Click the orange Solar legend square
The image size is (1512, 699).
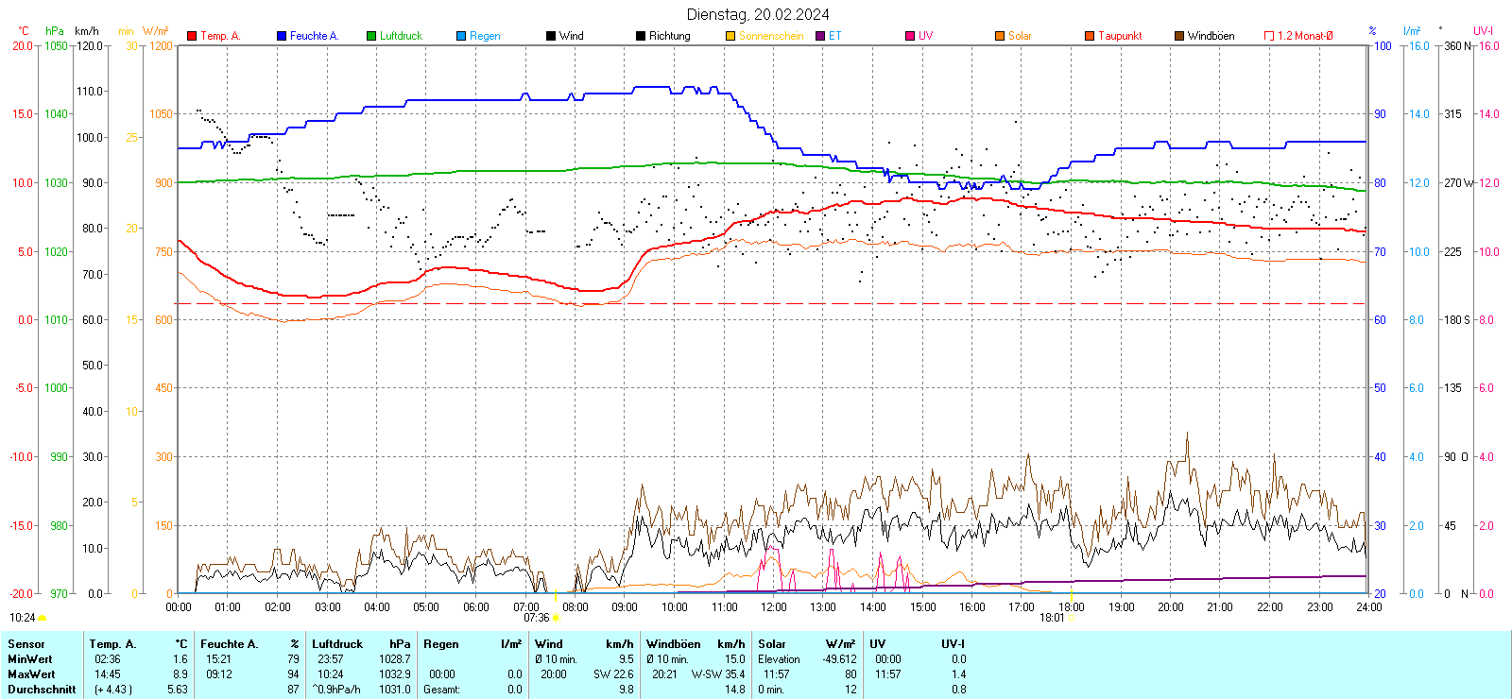pyautogui.click(x=1000, y=36)
